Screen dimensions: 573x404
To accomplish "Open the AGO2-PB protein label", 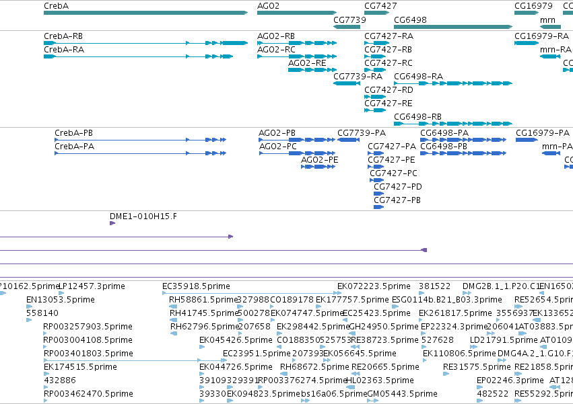I will (277, 133).
